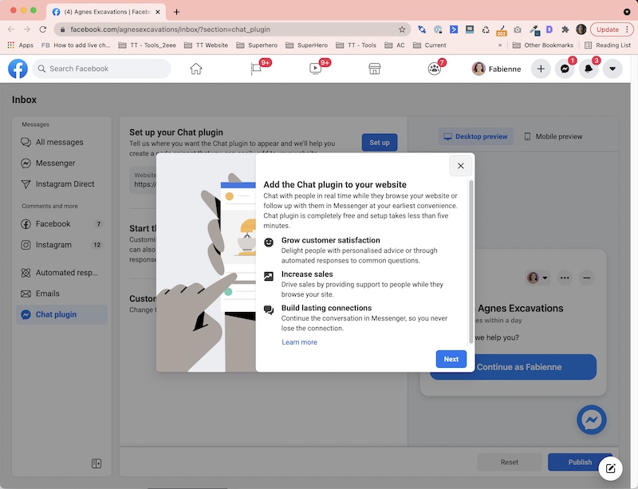Open the Watch video icon

[315, 69]
